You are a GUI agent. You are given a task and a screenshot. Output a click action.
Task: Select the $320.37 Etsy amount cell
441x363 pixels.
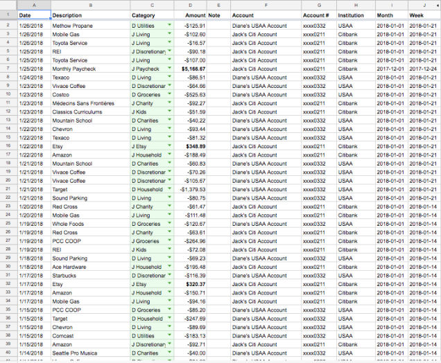[x=191, y=284]
